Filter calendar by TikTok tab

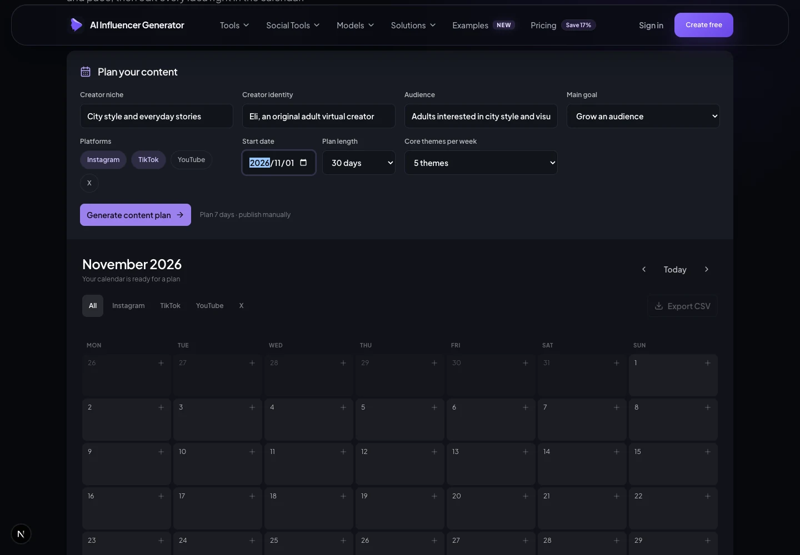pos(170,306)
